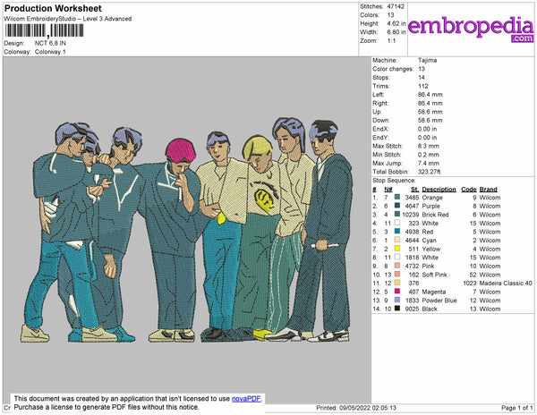537x415 pixels.
Task: Click the Description column header
Action: point(439,190)
